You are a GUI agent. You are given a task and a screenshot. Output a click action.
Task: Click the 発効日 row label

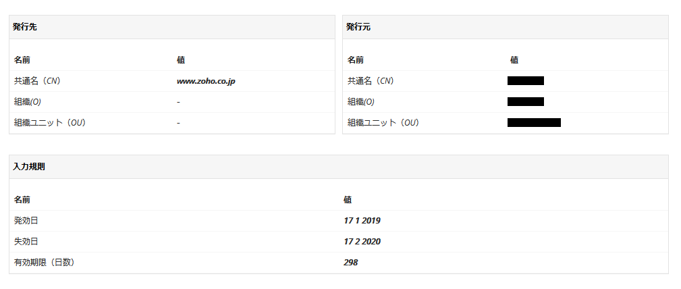click(26, 221)
